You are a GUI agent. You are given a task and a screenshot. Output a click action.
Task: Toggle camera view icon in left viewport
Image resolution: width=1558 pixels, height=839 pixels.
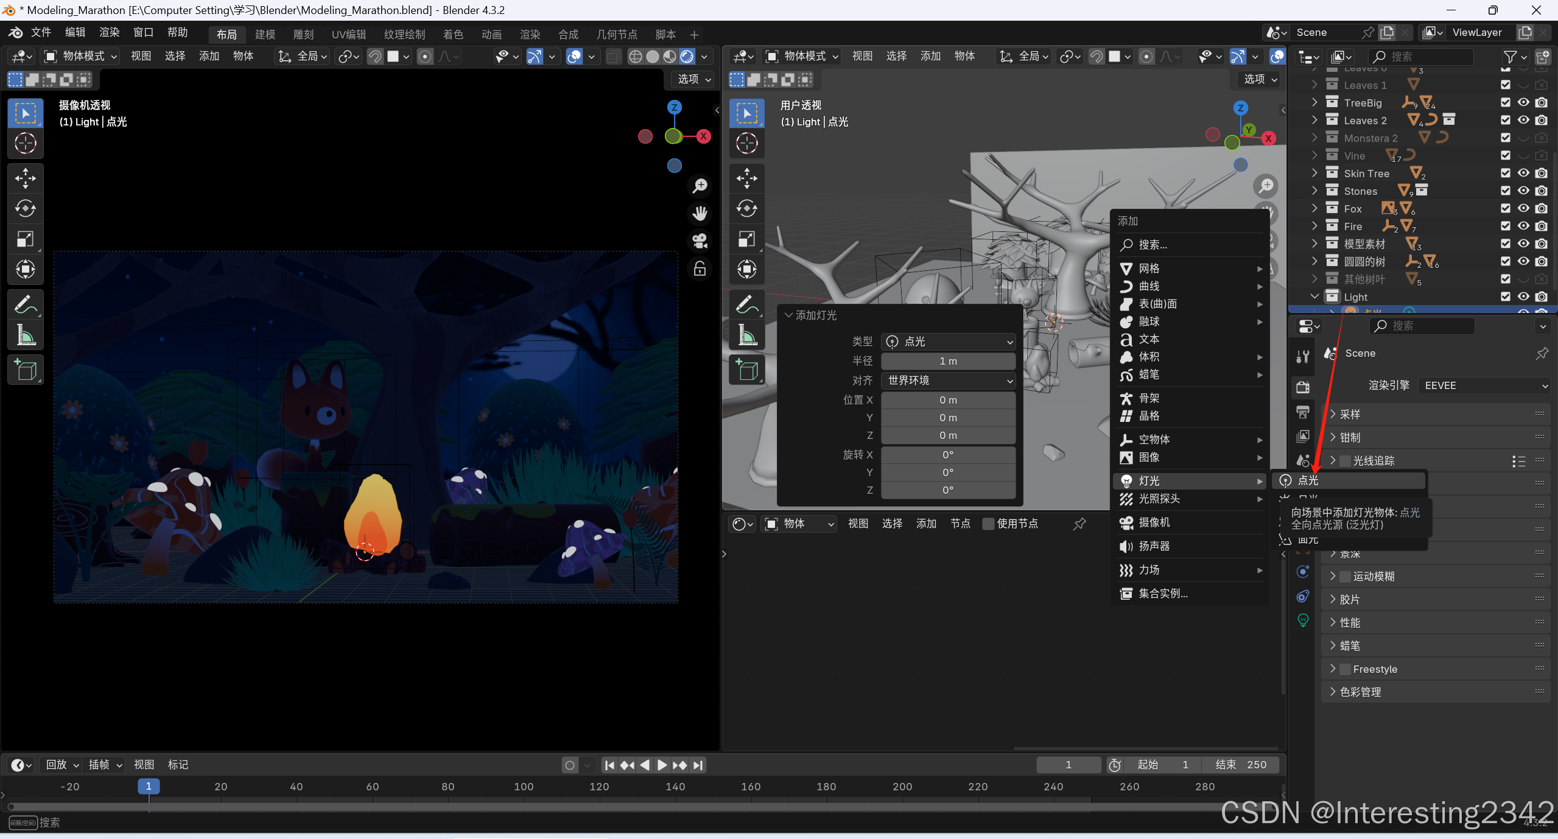[x=700, y=240]
